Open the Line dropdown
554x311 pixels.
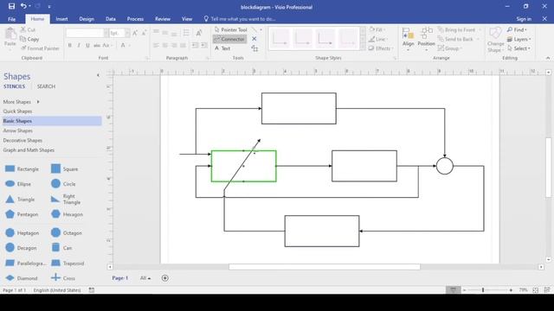pyautogui.click(x=377, y=39)
